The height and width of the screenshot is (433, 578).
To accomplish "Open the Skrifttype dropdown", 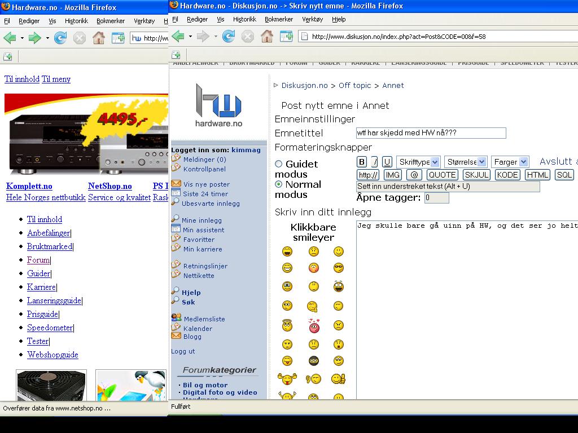I will pyautogui.click(x=418, y=162).
